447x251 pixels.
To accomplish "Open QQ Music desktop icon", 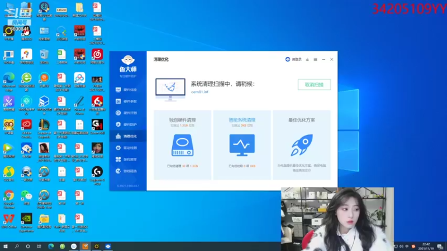I will coord(8,173).
